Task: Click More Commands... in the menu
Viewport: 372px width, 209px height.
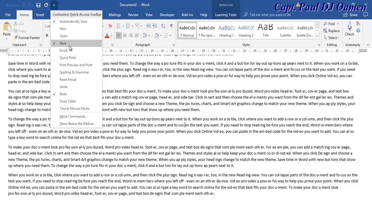Action: point(76,116)
